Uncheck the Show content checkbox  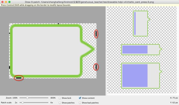tap(80, 98)
